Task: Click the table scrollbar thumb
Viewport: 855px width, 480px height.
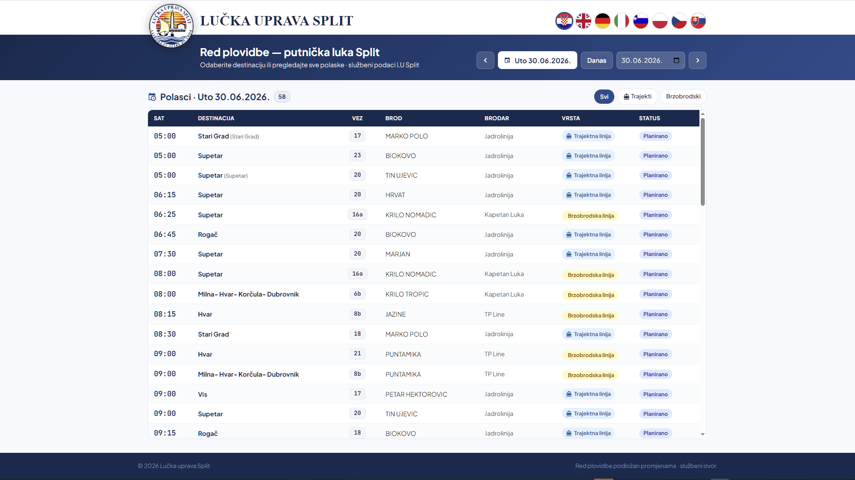Action: (703, 162)
